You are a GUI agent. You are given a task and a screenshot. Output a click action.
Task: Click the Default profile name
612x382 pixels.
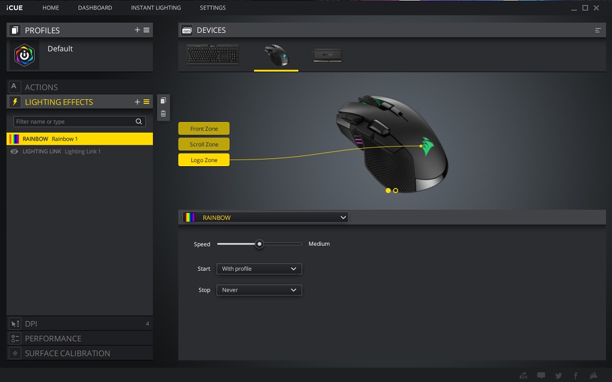[60, 49]
